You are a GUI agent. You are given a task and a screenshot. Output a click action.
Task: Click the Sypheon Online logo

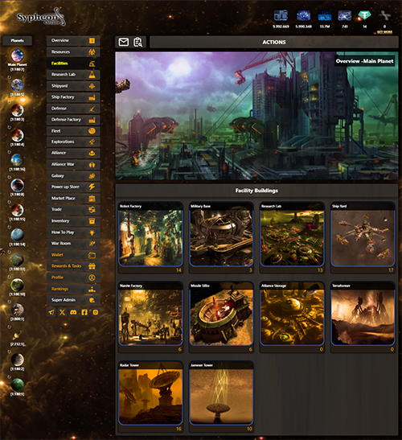coord(41,18)
